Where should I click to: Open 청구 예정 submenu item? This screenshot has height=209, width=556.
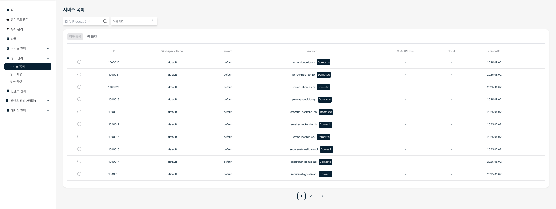(x=16, y=74)
